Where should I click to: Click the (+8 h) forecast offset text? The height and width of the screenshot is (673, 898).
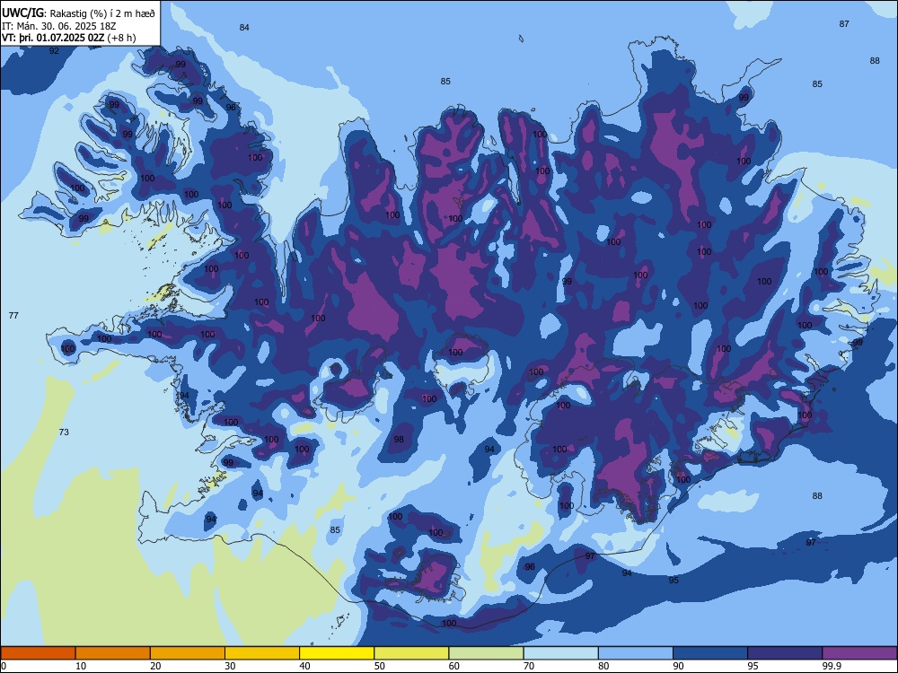tap(121, 38)
